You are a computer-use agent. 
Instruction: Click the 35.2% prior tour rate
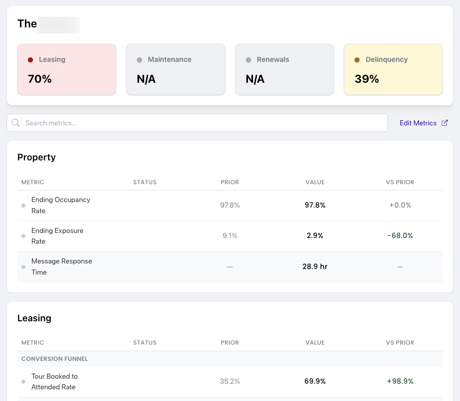(x=230, y=381)
